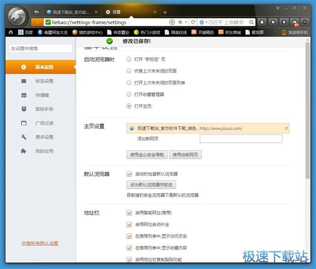
Task: Click the reload page icon
Action: tap(193, 22)
